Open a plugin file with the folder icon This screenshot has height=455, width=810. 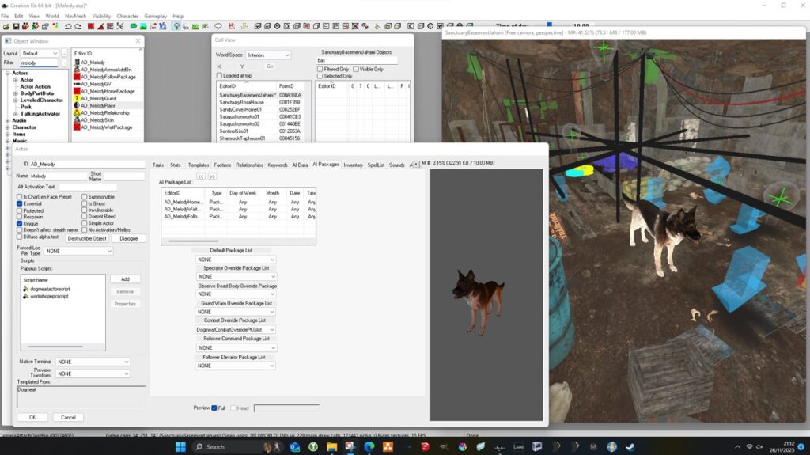[x=6, y=26]
